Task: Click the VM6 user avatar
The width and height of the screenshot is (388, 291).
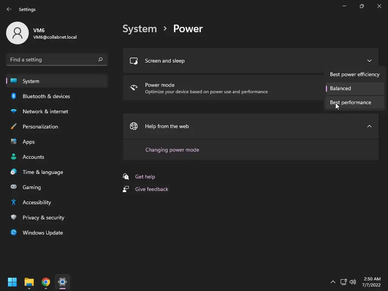Action: click(17, 33)
